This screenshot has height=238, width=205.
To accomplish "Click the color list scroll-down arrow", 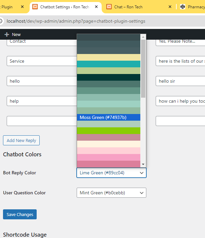I will point(143,164).
